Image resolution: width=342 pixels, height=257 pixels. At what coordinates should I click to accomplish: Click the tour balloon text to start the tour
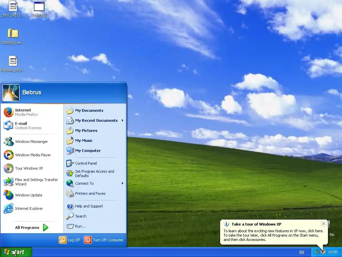(x=274, y=235)
